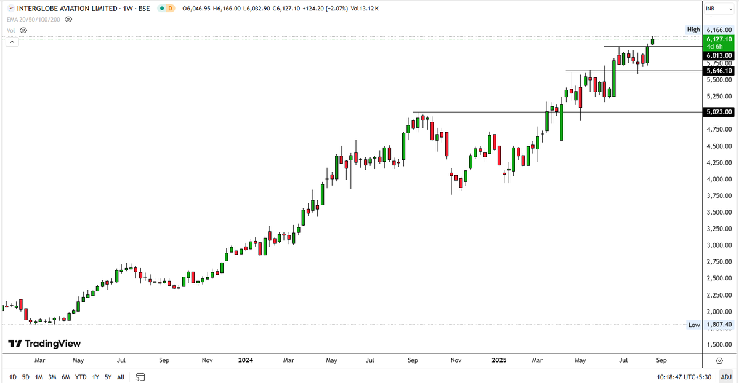
Task: Click the EMA 20/50/100/200 indicator name
Action: click(34, 20)
